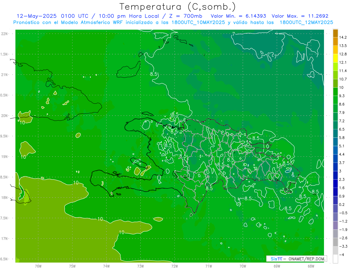The height and width of the screenshot is (270, 349).
Task: Click the "SisTT - ONAMET/REP.DOM." logo box
Action: tap(297, 259)
